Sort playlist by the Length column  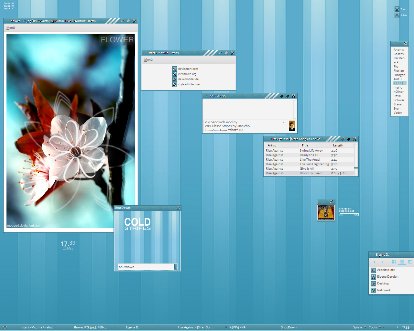(x=342, y=145)
